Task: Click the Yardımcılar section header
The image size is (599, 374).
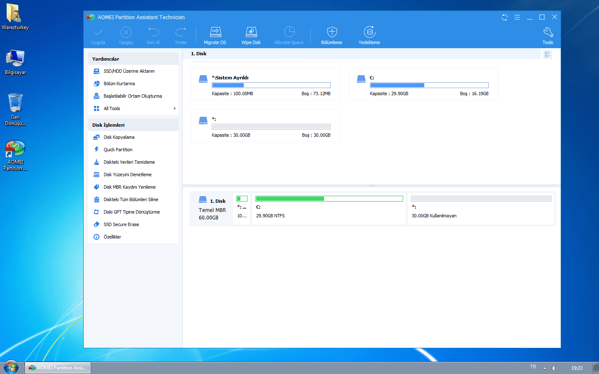Action: pyautogui.click(x=134, y=59)
